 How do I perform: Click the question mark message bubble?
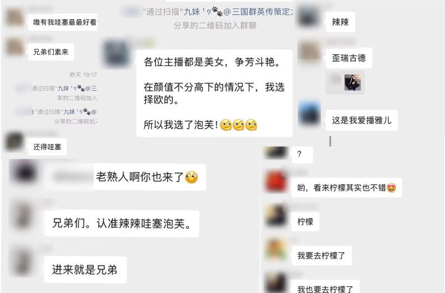(x=302, y=154)
